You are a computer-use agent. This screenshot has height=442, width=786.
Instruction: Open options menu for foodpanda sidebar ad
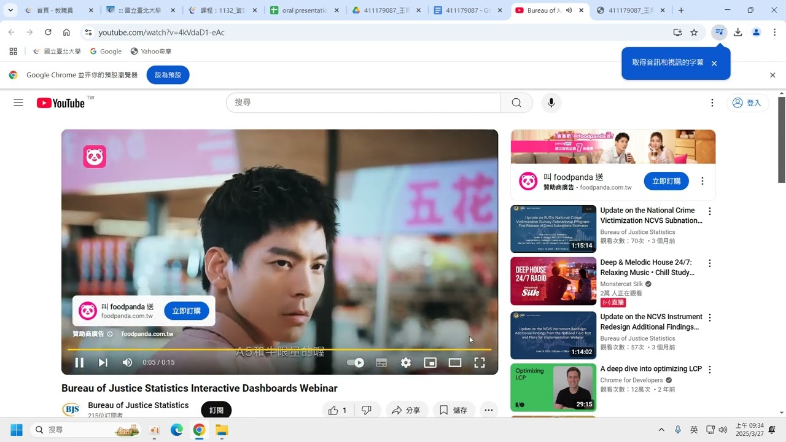coord(702,181)
